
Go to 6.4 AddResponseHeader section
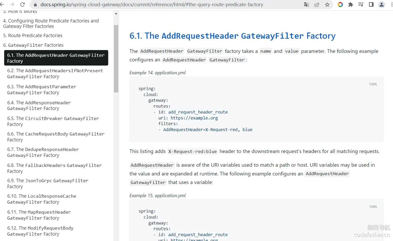[39, 106]
